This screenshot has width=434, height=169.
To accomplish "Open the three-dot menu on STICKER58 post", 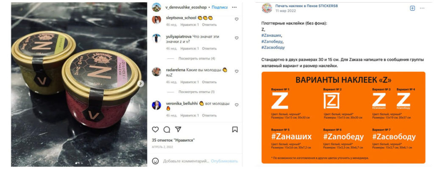I will click(422, 8).
